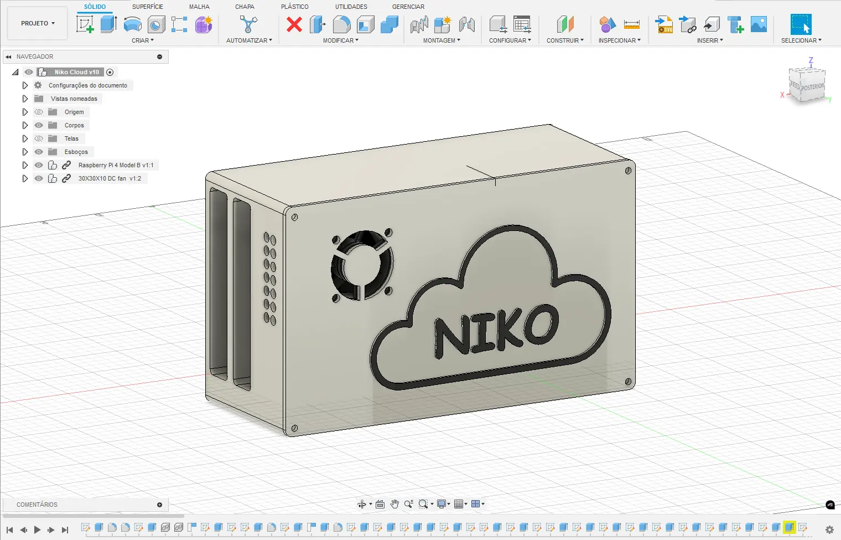The height and width of the screenshot is (540, 841).
Task: Click the Insert SVG icon
Action: pyautogui.click(x=664, y=24)
